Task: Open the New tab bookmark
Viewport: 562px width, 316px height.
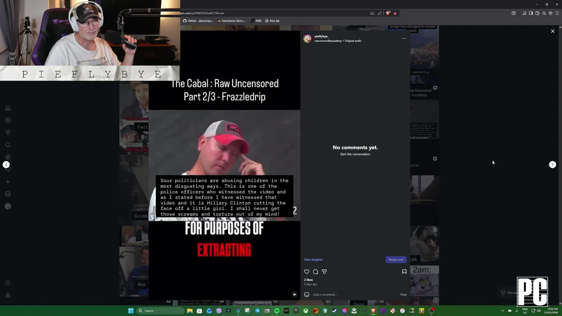Action: [x=272, y=21]
